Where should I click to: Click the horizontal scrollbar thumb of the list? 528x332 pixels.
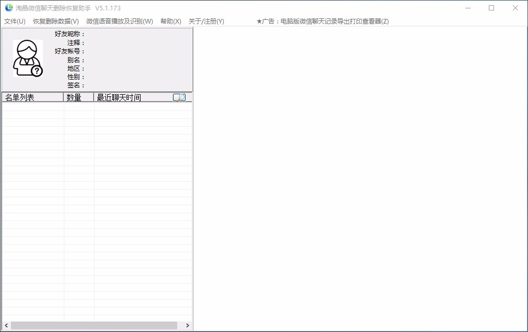pos(94,326)
